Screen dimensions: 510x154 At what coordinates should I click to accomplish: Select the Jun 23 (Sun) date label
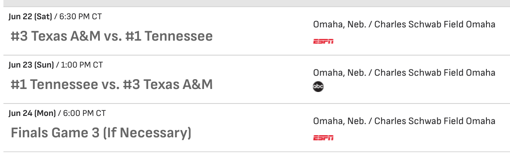31,65
